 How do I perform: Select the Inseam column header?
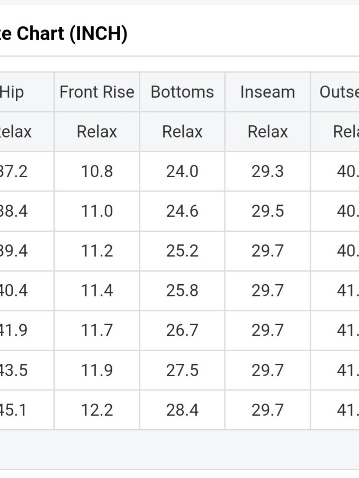pos(267,92)
